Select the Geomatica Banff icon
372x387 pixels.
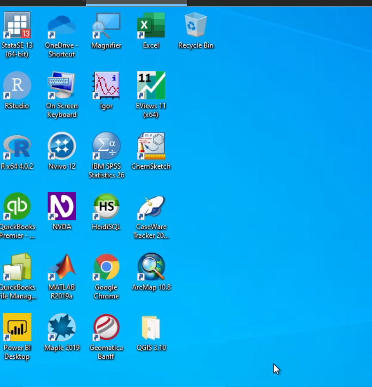point(106,327)
